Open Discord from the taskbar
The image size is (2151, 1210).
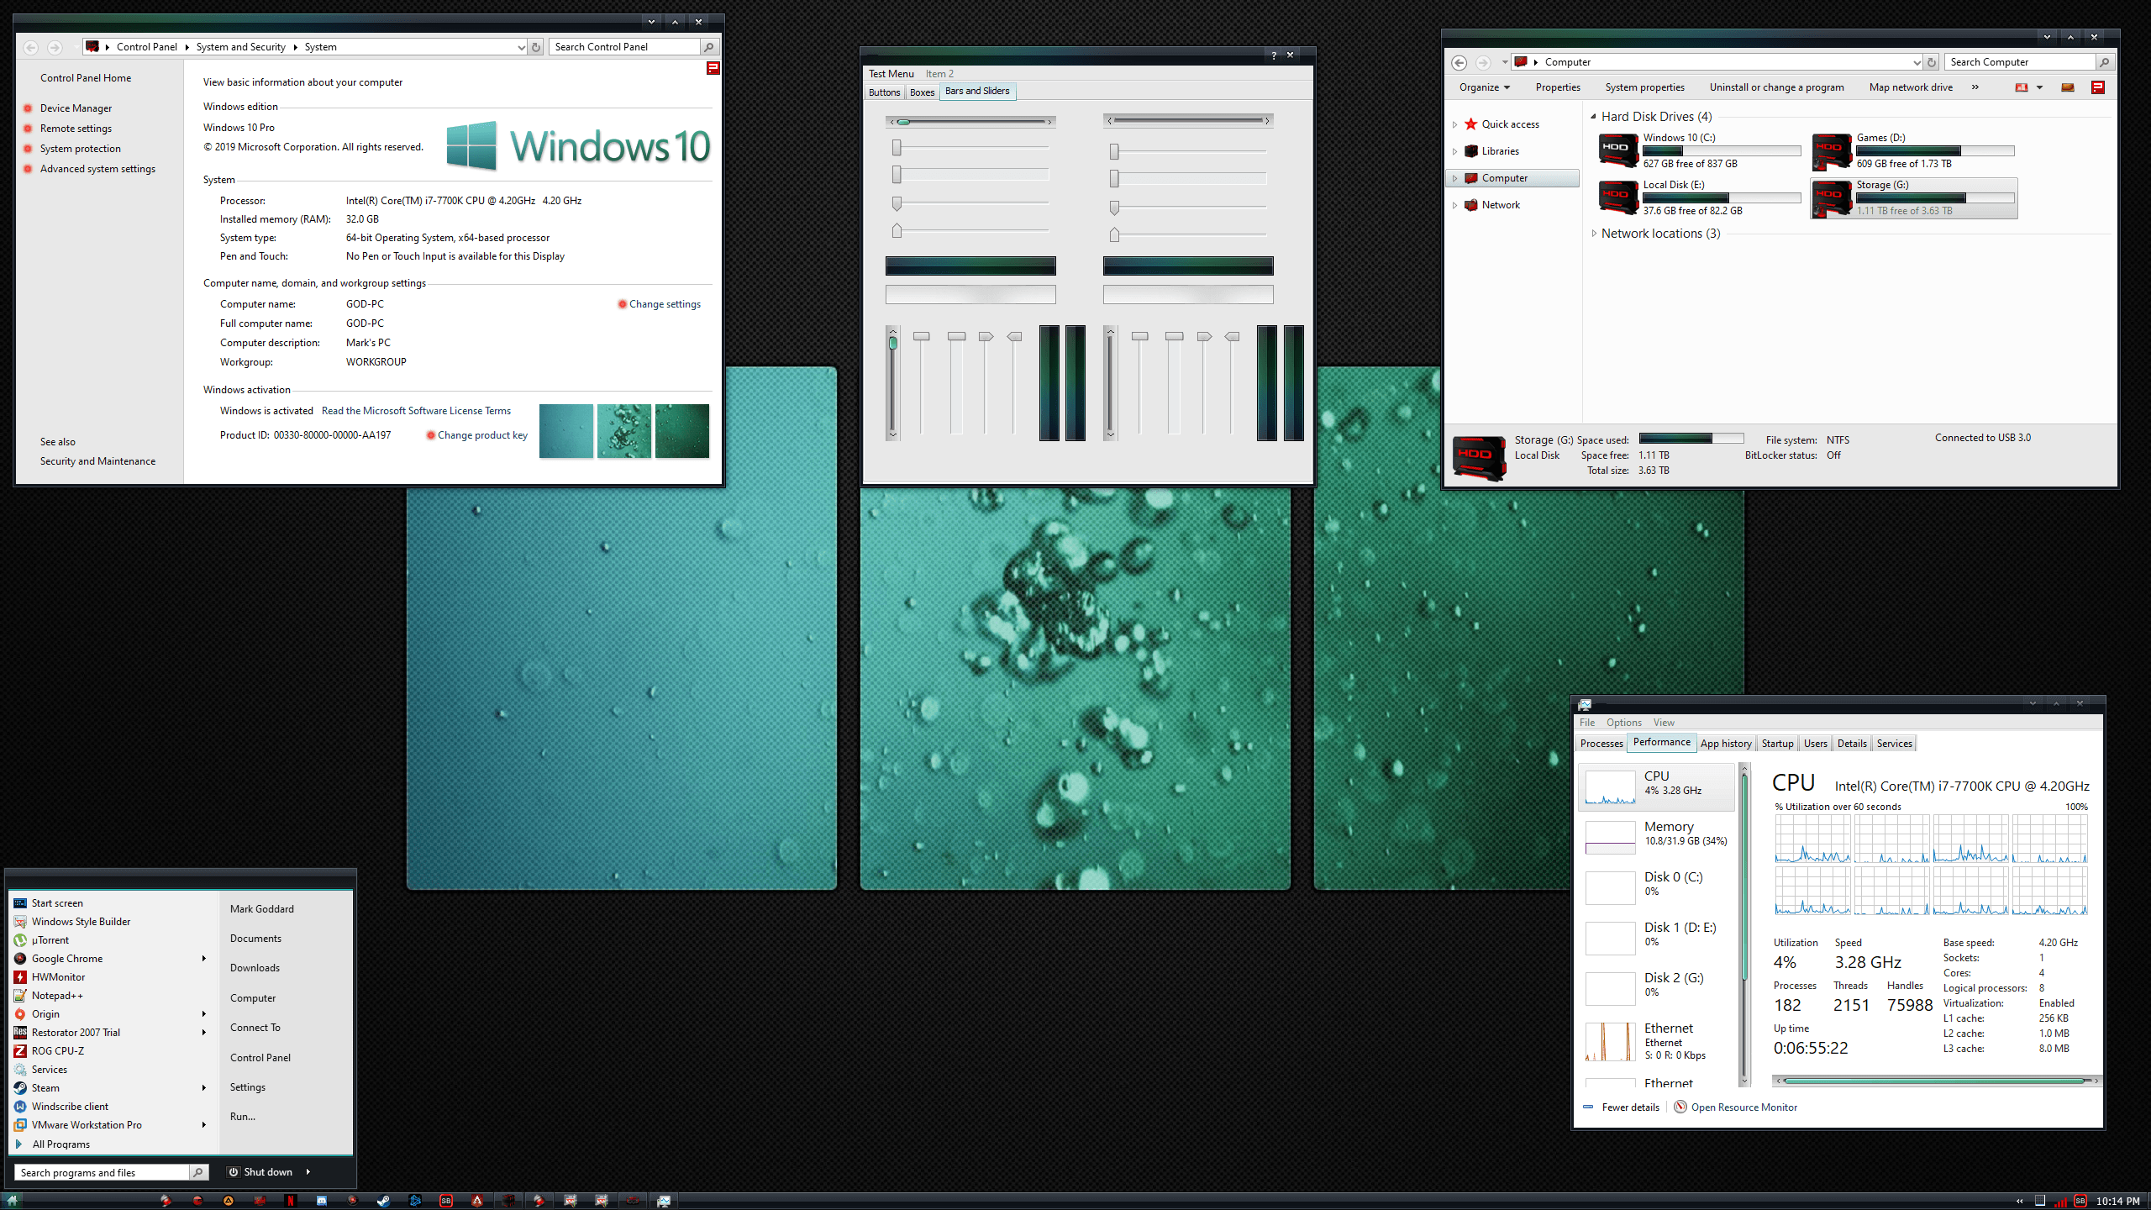click(321, 1201)
